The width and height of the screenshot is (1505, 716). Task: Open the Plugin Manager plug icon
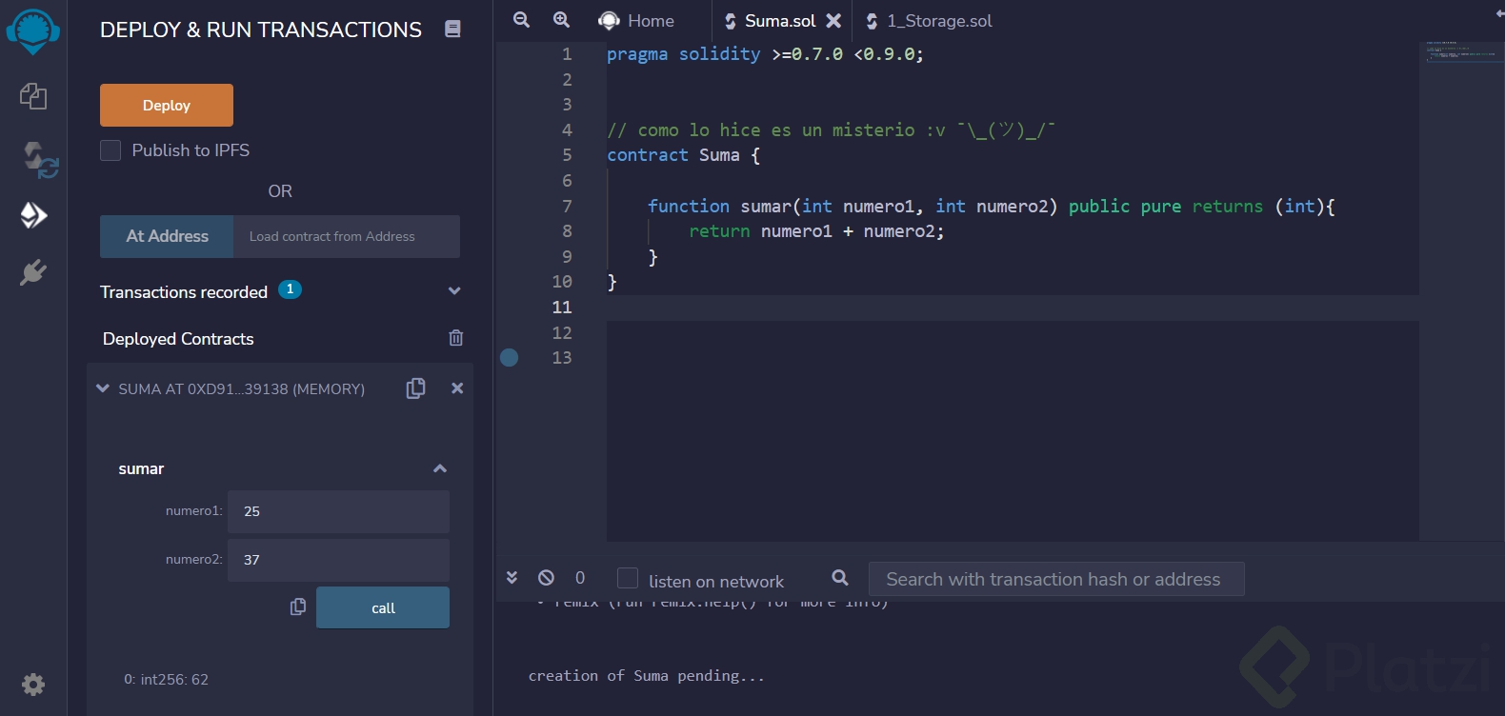click(x=33, y=273)
